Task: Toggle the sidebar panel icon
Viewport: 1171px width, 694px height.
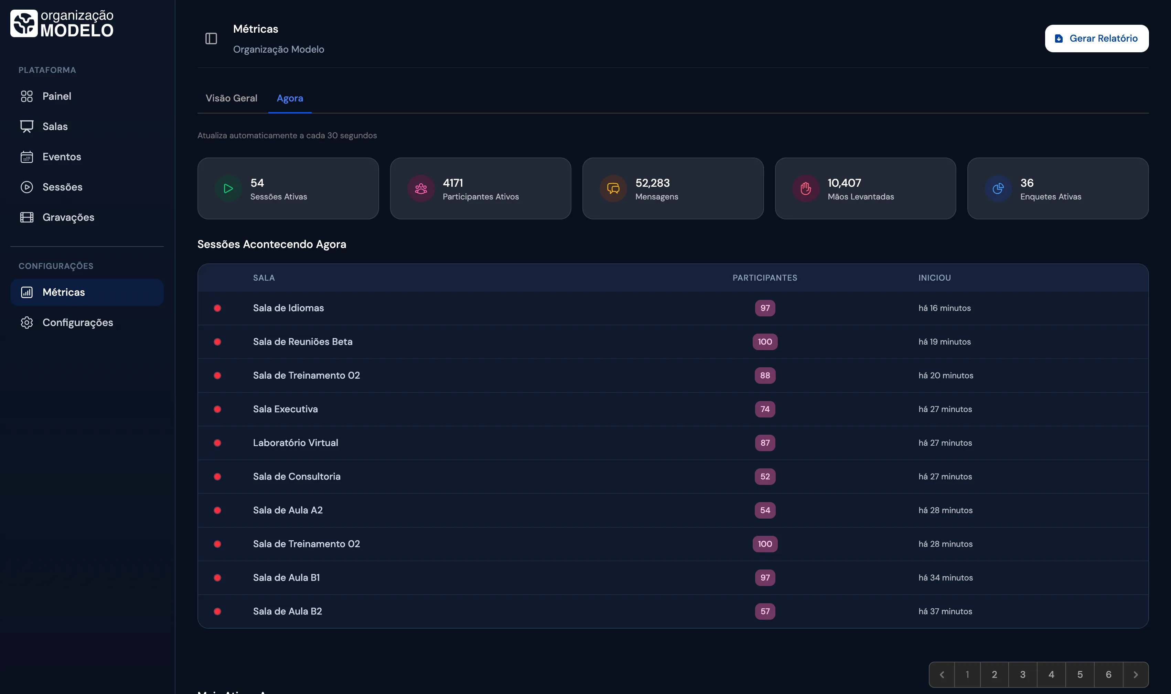Action: coord(211,39)
